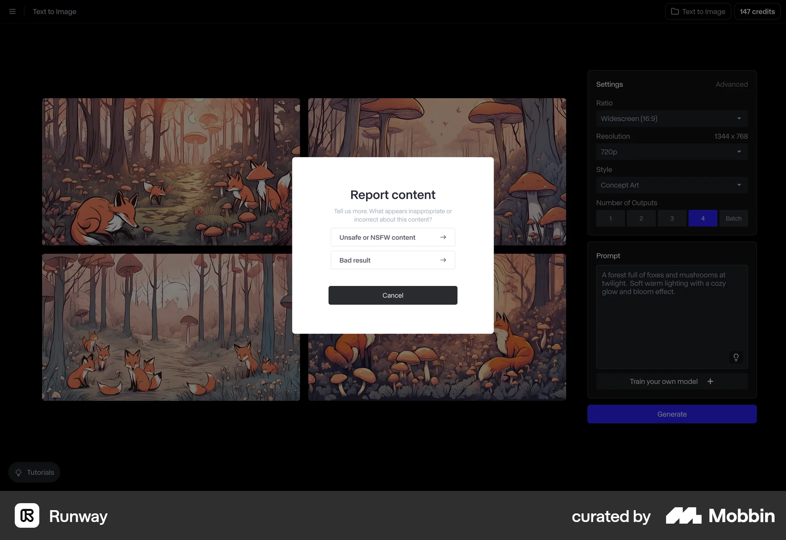Open the Widescreen 16:9 Ratio dropdown

[671, 118]
